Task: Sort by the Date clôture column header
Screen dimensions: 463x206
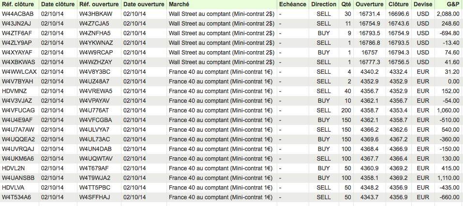Action: coord(58,4)
